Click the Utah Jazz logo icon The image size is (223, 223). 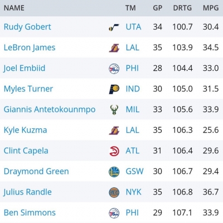(114, 27)
